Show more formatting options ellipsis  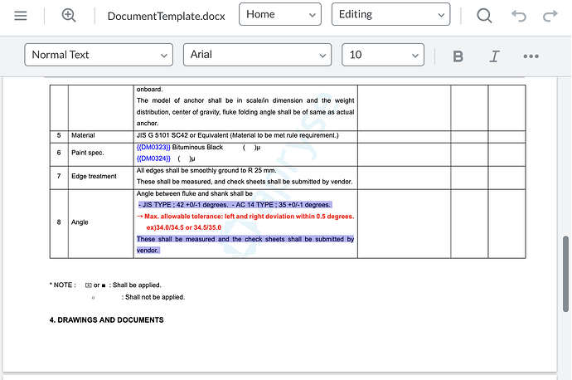531,56
